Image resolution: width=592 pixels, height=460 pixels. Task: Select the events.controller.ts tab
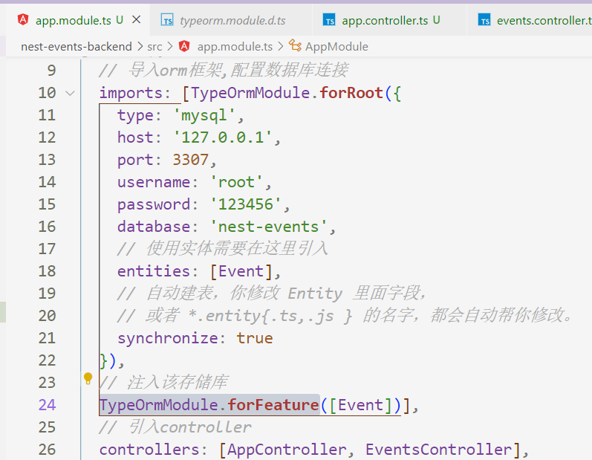click(x=544, y=21)
